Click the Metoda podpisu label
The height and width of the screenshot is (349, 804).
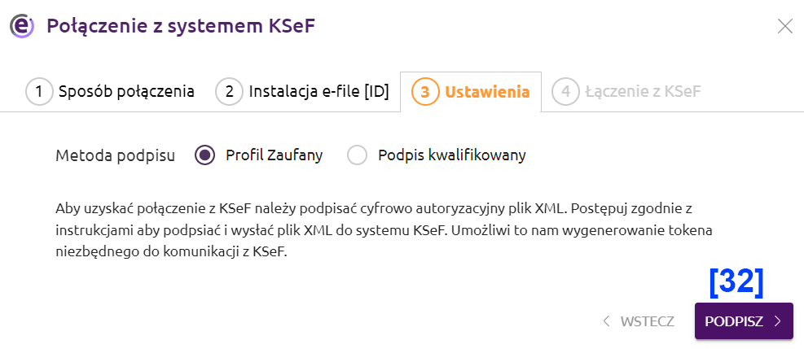tap(115, 155)
